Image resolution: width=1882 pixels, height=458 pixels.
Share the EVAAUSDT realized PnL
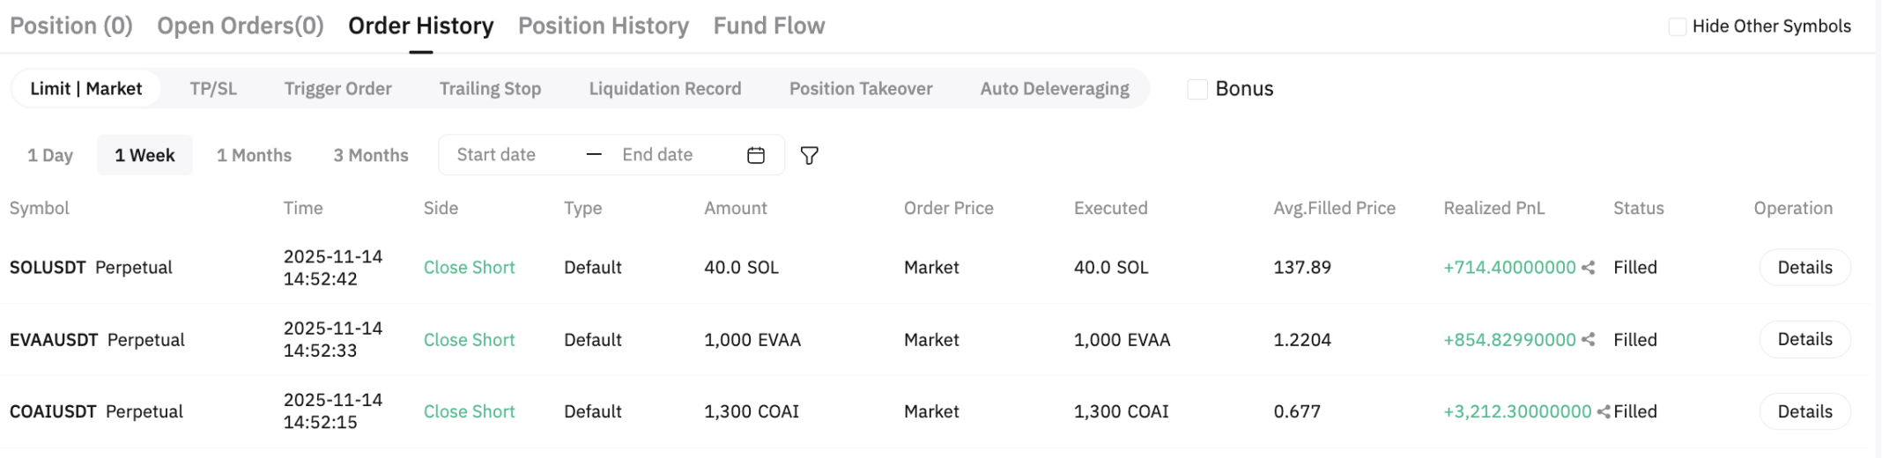click(1588, 340)
